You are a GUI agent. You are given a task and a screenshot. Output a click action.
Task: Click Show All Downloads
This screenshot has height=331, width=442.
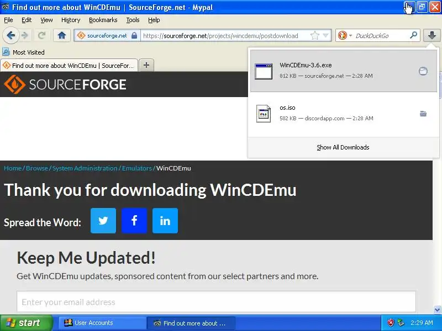point(343,147)
